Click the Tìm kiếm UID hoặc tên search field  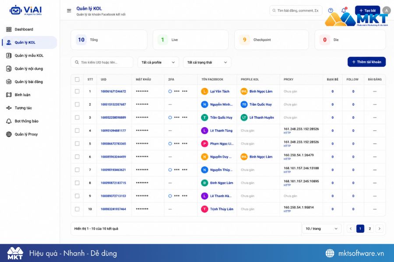[x=102, y=62]
